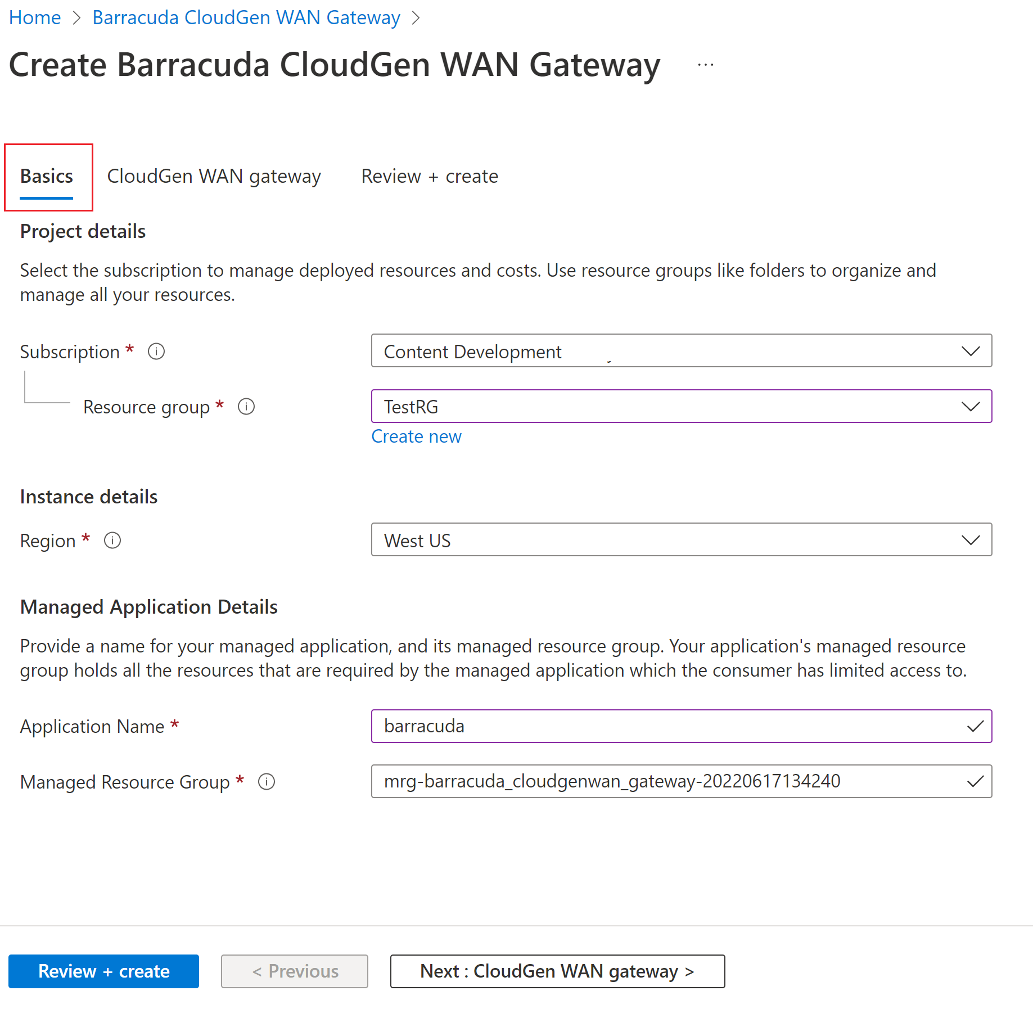The image size is (1033, 1013).
Task: Click the blue Review + create button
Action: coord(103,971)
